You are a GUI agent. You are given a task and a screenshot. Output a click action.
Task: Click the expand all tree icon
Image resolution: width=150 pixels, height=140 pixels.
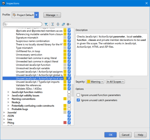[x=53, y=24]
